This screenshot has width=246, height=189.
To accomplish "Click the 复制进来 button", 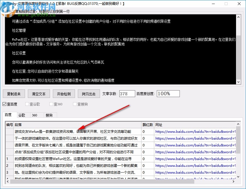I will pyautogui.click(x=14, y=94).
